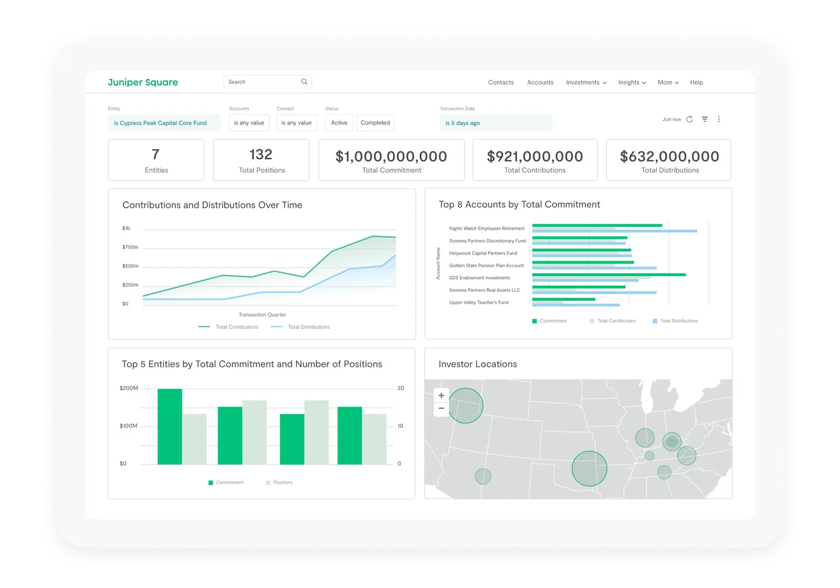This screenshot has height=588, width=840.
Task: Toggle Total Contributions in the line chart legend
Action: 228,327
